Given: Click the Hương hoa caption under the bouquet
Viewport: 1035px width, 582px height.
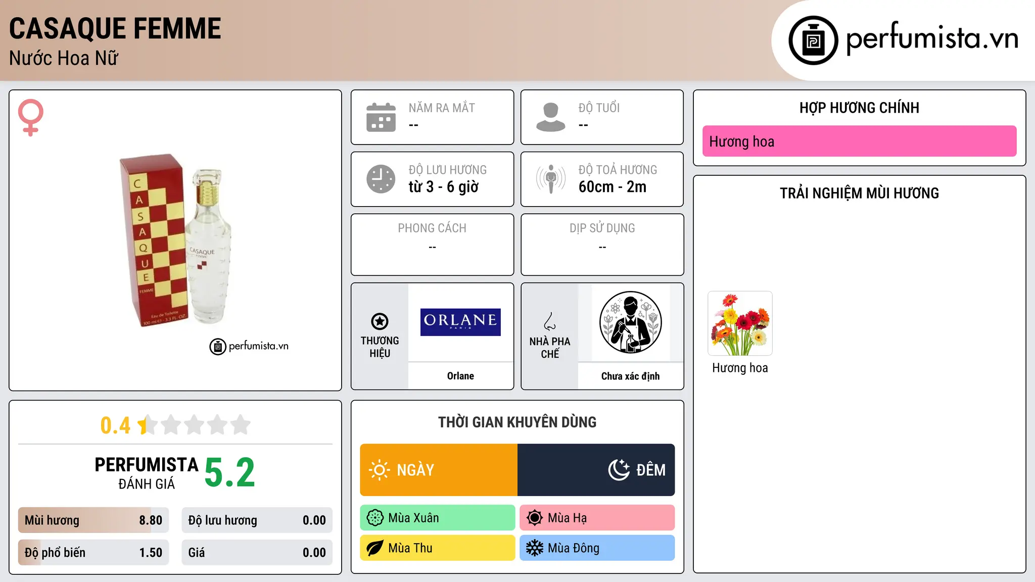Looking at the screenshot, I should pos(740,368).
